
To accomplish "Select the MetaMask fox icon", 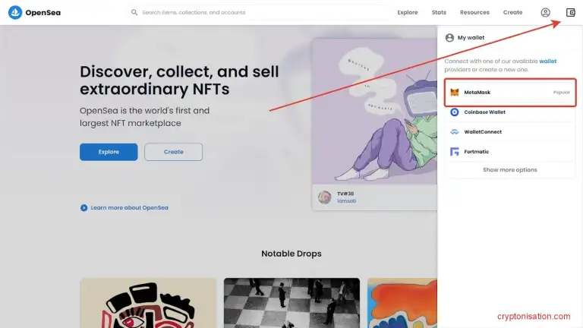I will pyautogui.click(x=455, y=92).
